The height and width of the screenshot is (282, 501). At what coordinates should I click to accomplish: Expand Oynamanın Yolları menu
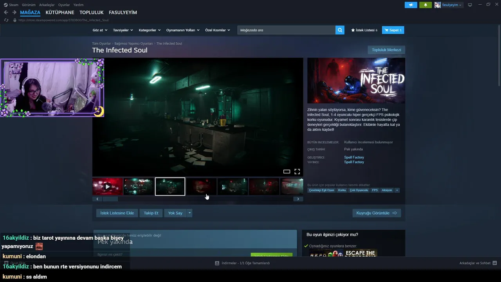click(x=183, y=30)
